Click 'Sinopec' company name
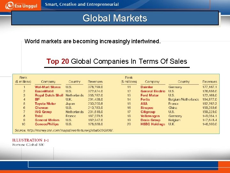 click(147, 108)
